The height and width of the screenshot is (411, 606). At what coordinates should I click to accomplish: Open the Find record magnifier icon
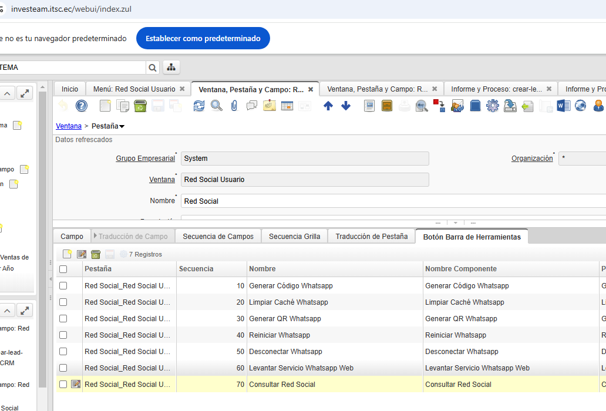coord(217,106)
